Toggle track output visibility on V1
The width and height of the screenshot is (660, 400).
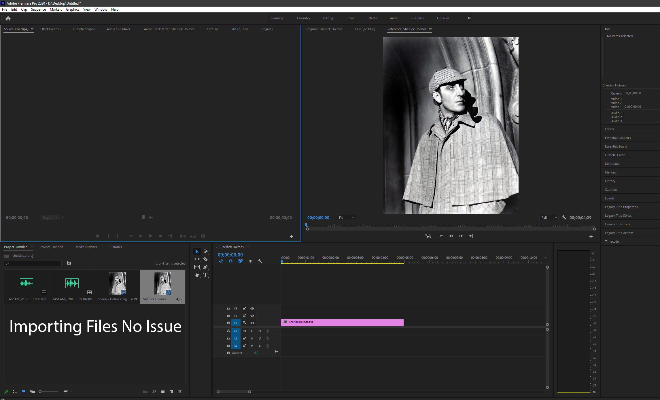[x=252, y=323]
